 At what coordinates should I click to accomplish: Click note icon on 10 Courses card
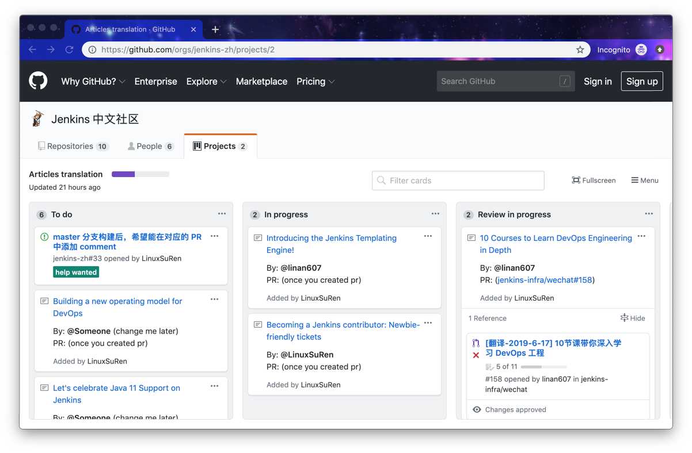472,238
